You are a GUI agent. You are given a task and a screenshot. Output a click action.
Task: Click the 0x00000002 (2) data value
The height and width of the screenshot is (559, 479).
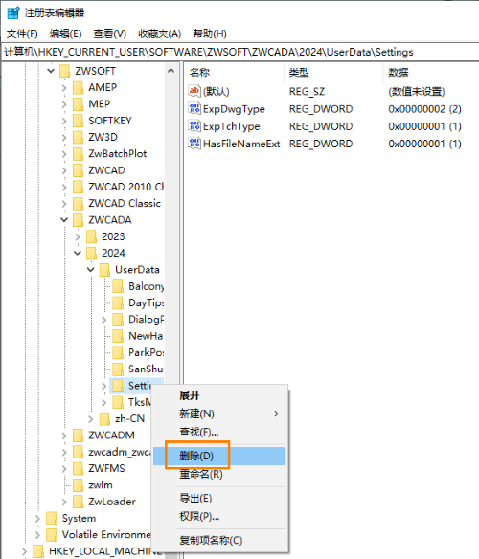pos(424,109)
